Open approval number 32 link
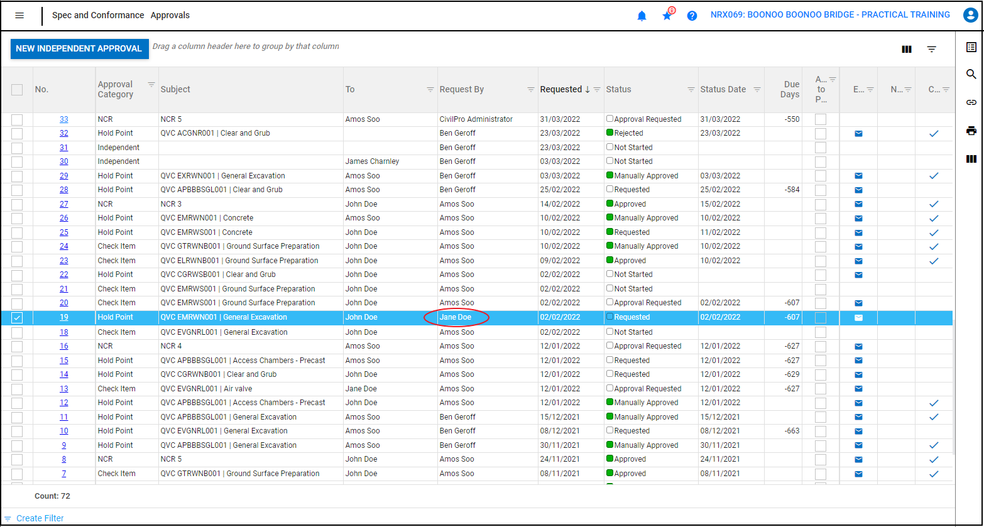984x527 pixels. [64, 133]
